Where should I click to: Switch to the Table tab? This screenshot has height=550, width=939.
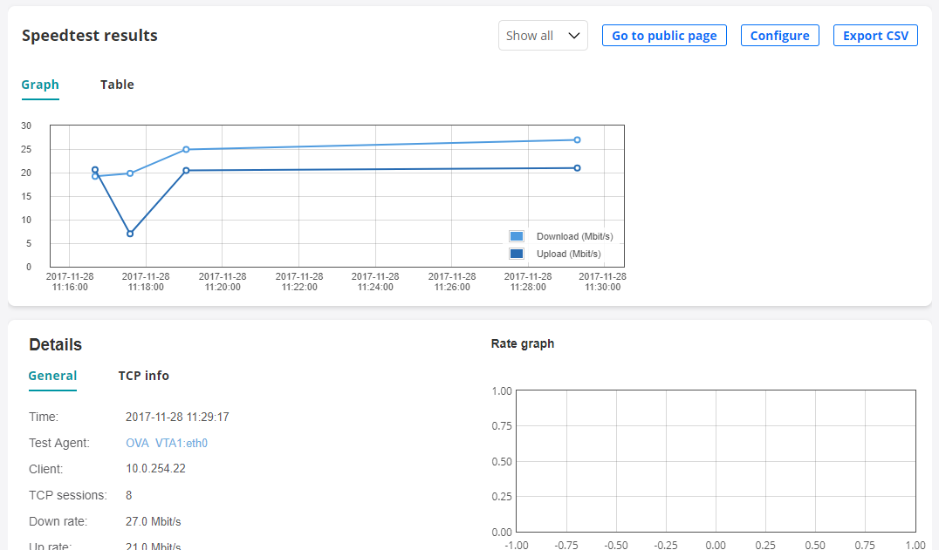(117, 85)
